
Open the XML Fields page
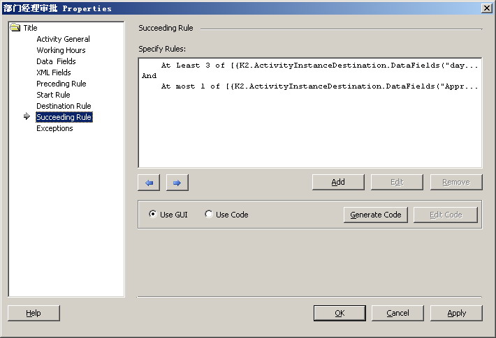coord(54,72)
